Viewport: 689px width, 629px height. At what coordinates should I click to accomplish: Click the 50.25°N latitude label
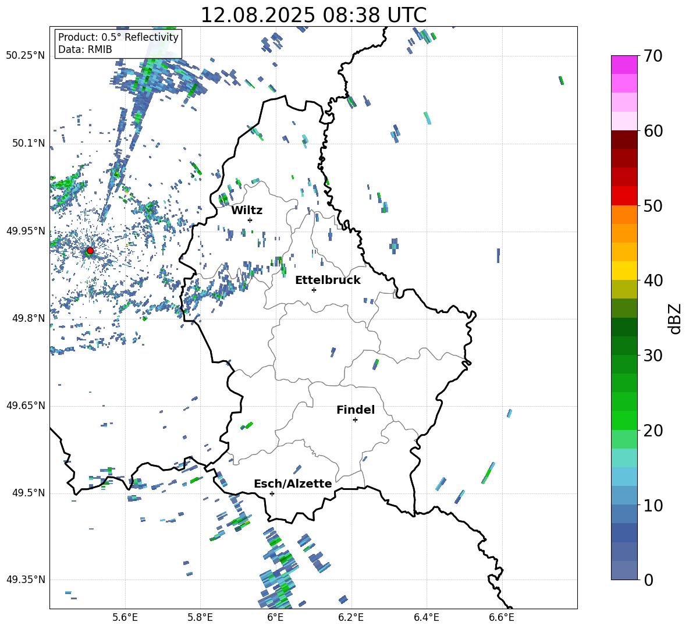pos(26,56)
